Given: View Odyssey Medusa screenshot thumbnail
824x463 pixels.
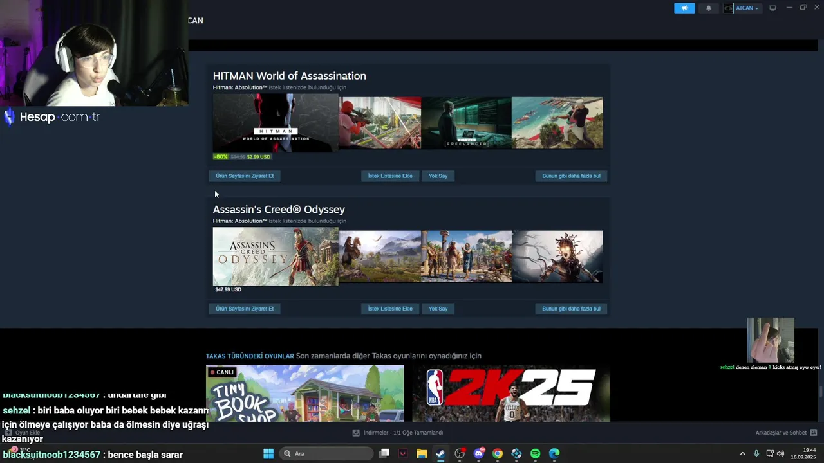Looking at the screenshot, I should click(x=557, y=256).
